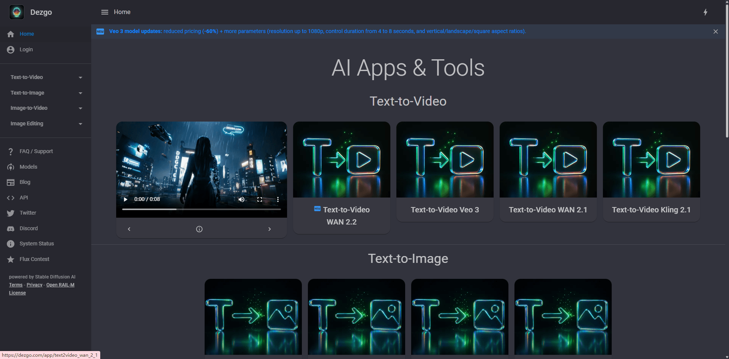Play the cyberpunk demo video
The height and width of the screenshot is (359, 729).
[126, 199]
